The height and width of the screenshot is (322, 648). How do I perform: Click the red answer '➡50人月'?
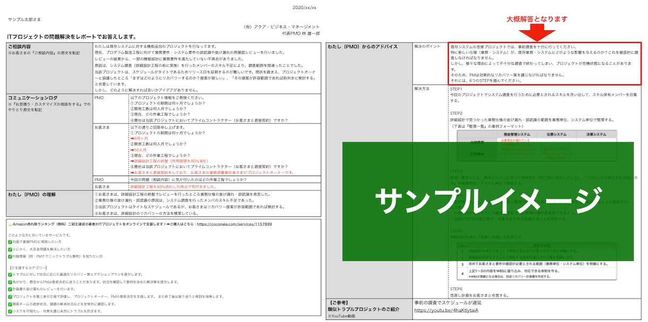[x=138, y=150]
